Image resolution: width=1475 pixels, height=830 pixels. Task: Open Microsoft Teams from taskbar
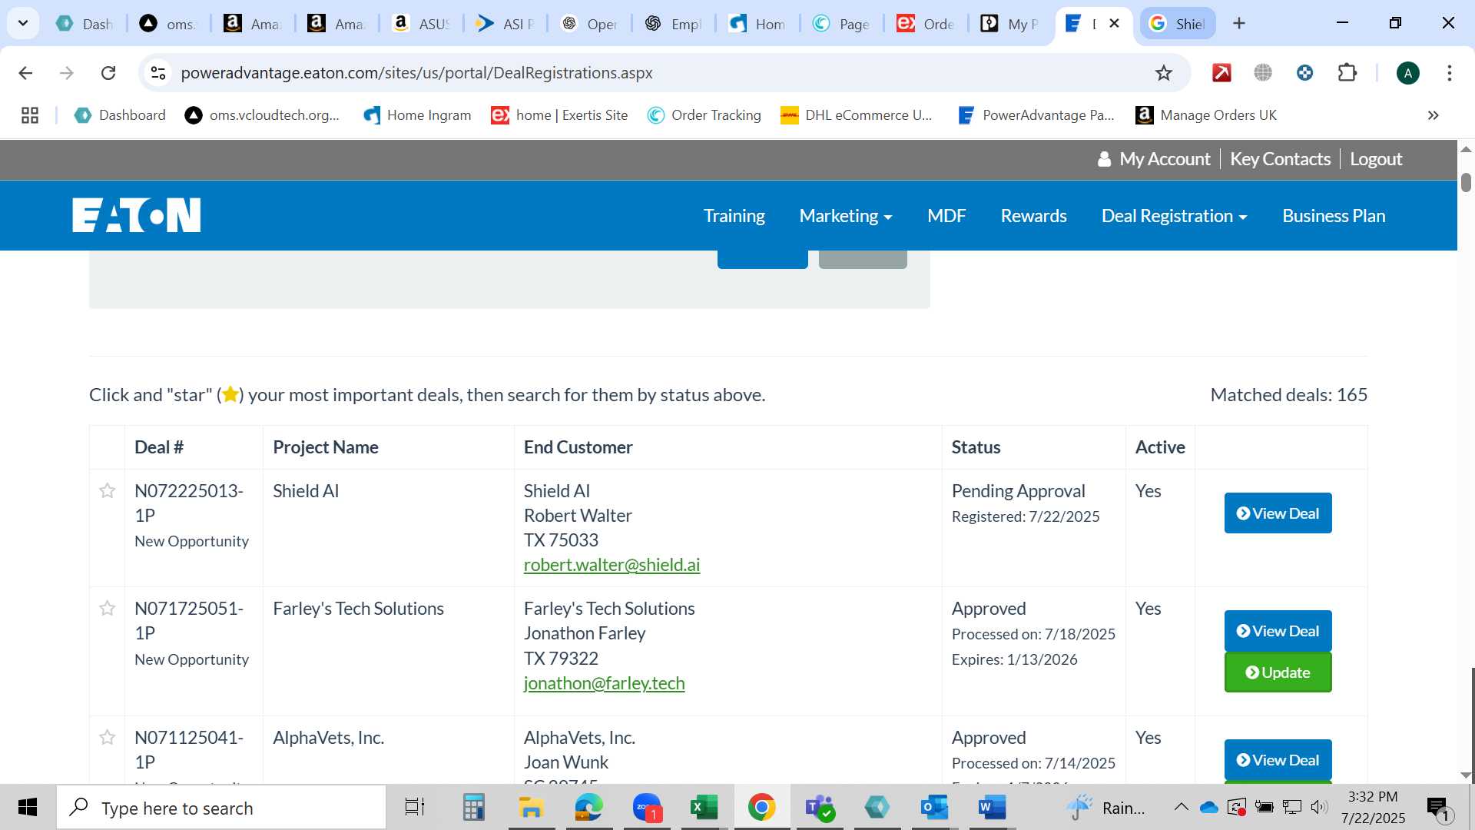click(819, 808)
